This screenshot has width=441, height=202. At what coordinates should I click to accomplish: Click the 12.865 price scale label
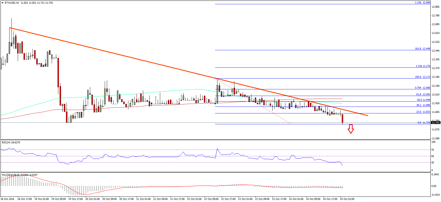pos(435,7)
